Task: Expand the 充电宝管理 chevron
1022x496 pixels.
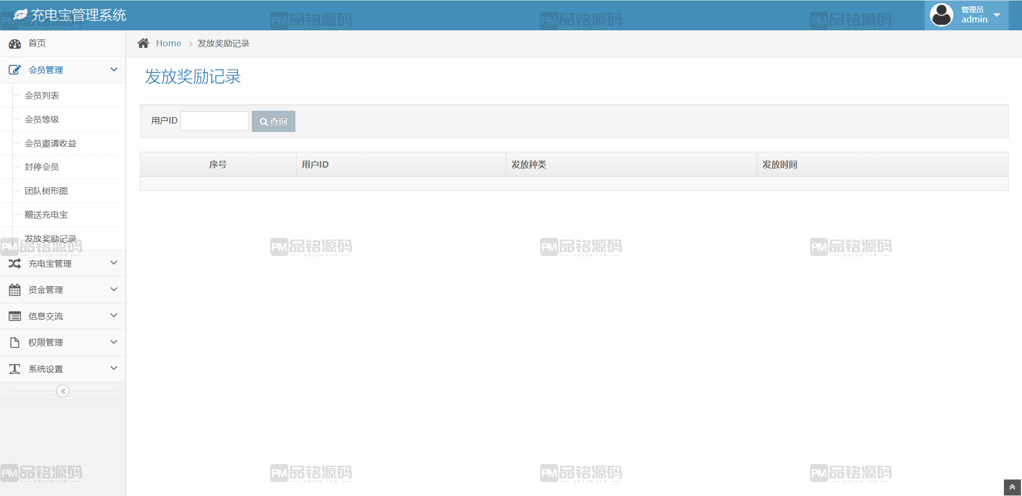Action: click(x=114, y=263)
